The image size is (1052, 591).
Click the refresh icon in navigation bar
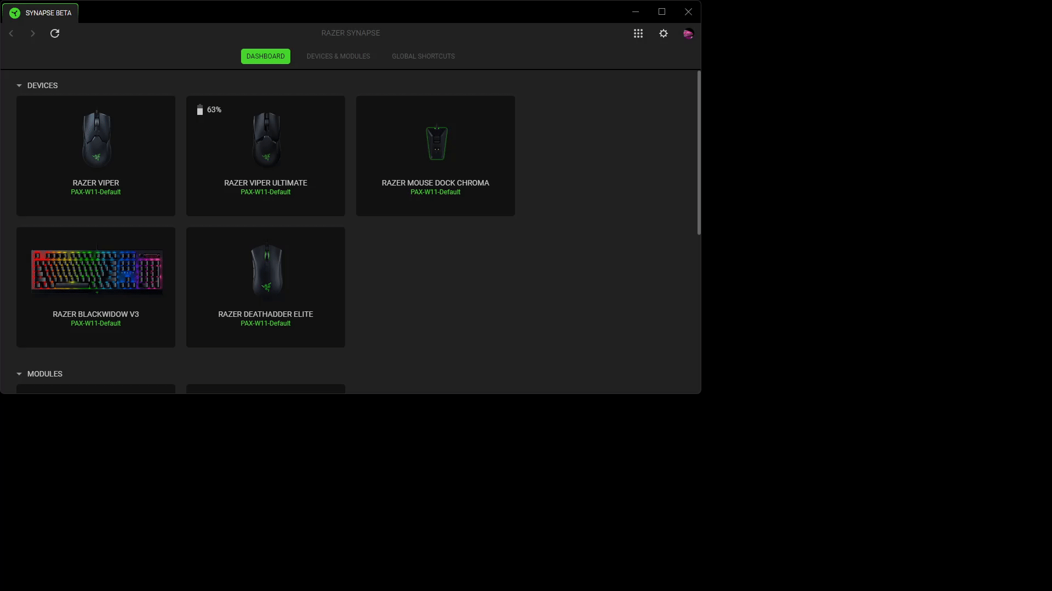click(55, 33)
